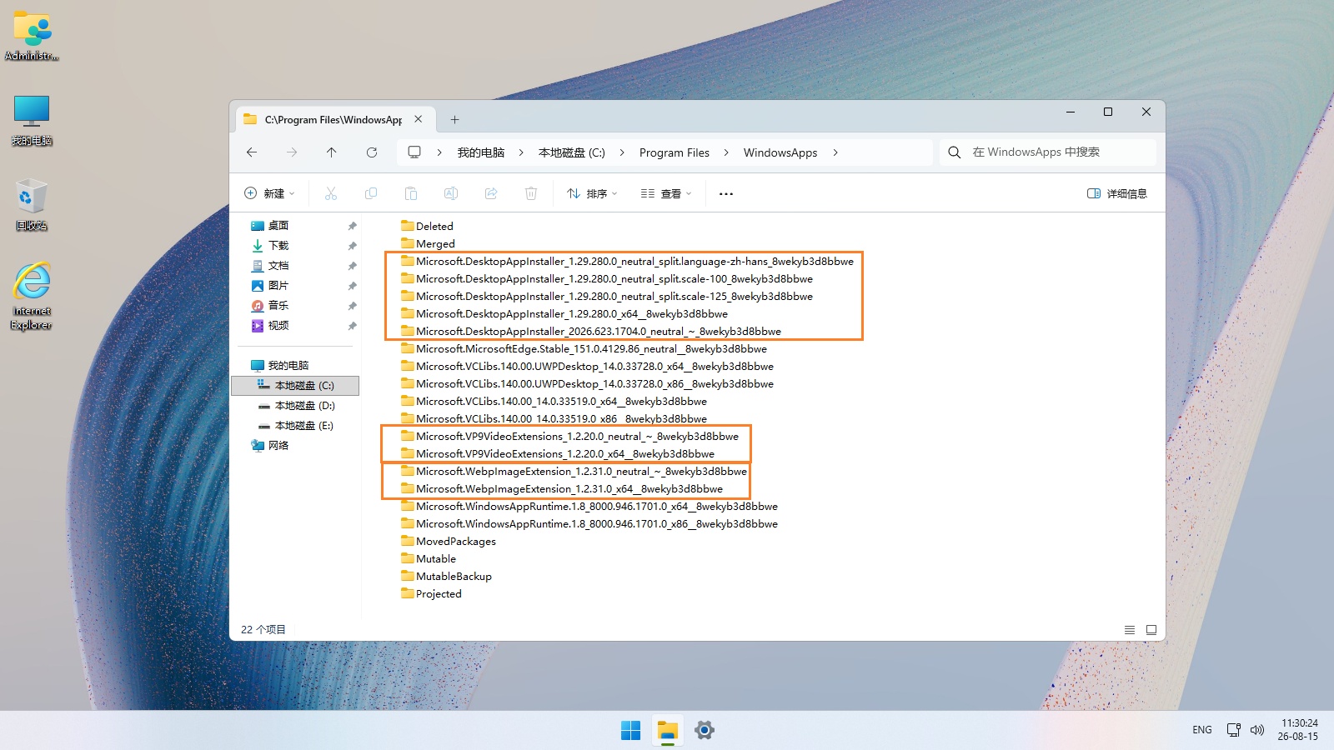The height and width of the screenshot is (750, 1334).
Task: Expand chevron after WindowsApps in address bar
Action: coord(835,152)
